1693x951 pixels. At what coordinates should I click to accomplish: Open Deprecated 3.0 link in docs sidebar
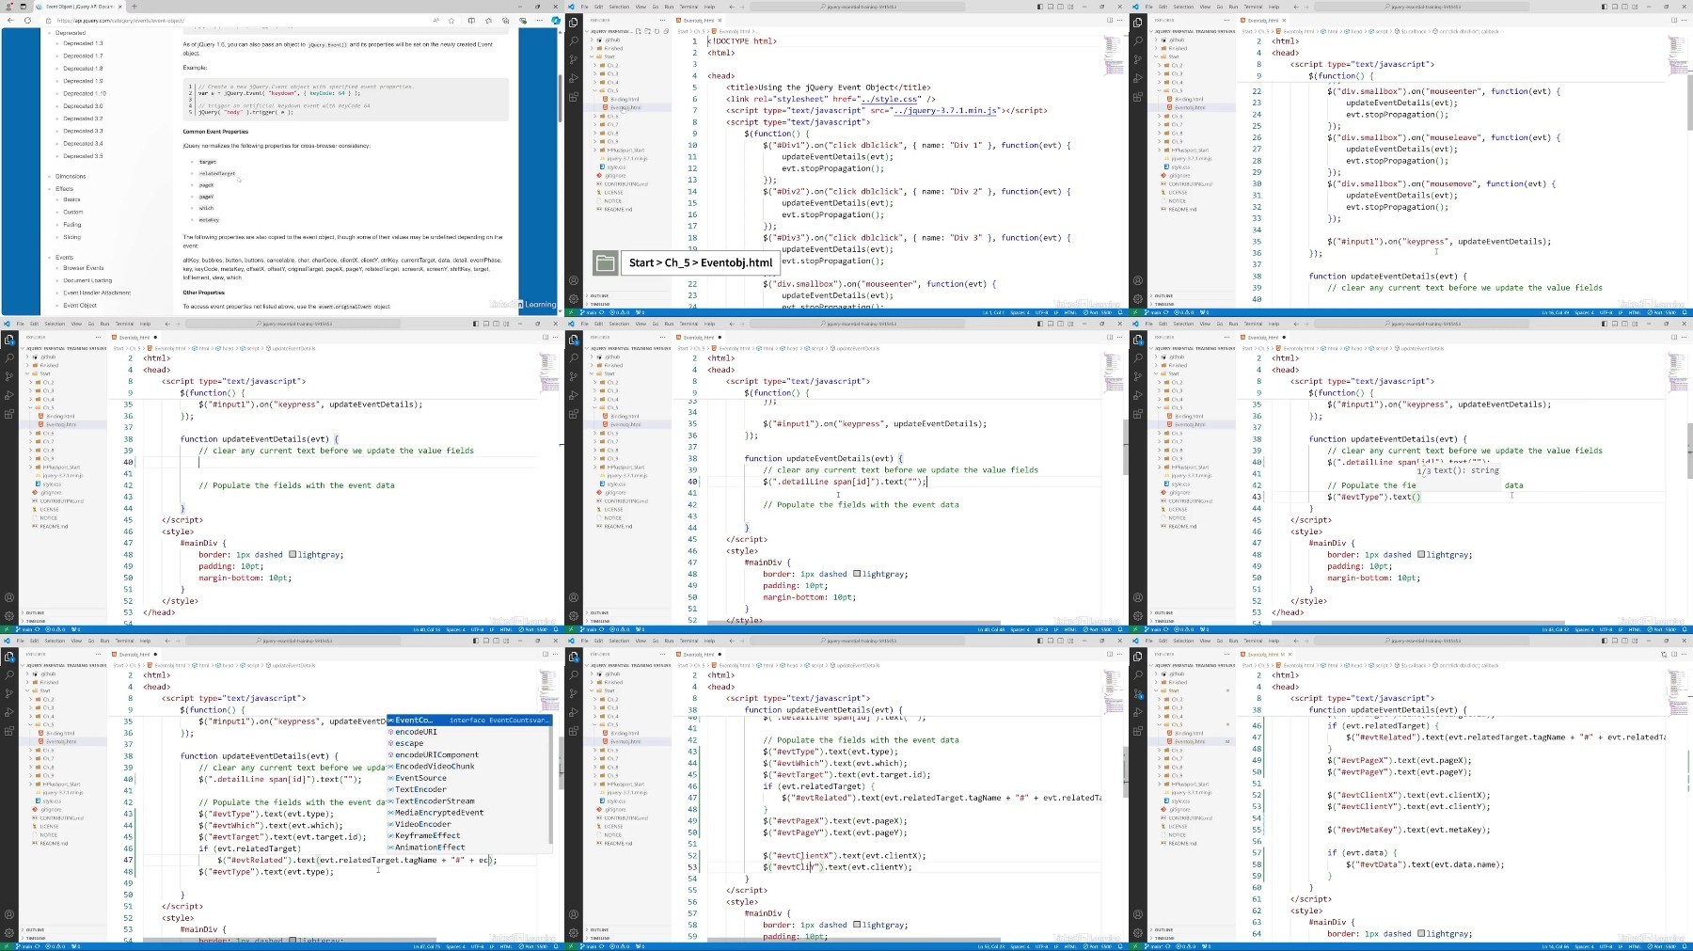[x=83, y=106]
